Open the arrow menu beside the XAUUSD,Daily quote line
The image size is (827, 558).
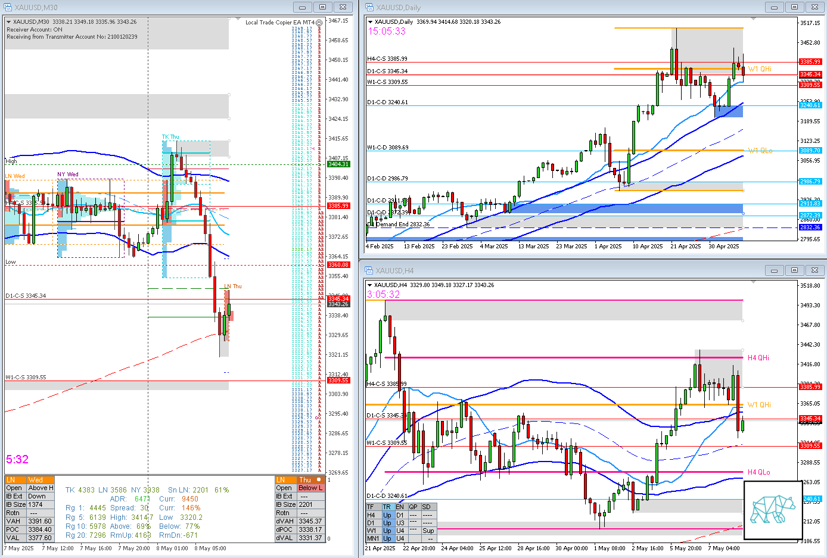[x=370, y=22]
